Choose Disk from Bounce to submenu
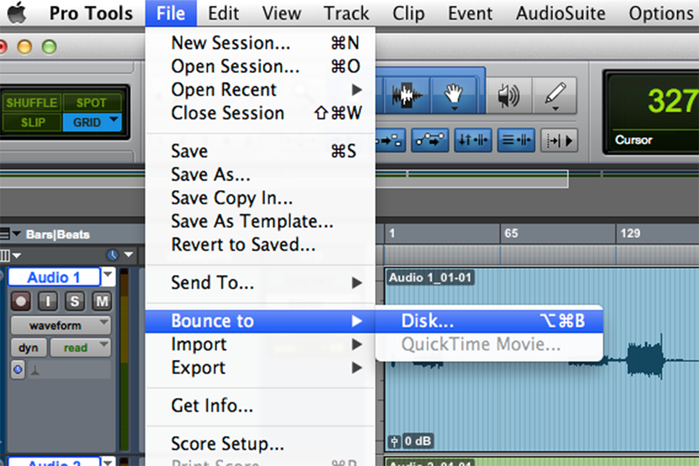This screenshot has width=699, height=466. click(489, 321)
